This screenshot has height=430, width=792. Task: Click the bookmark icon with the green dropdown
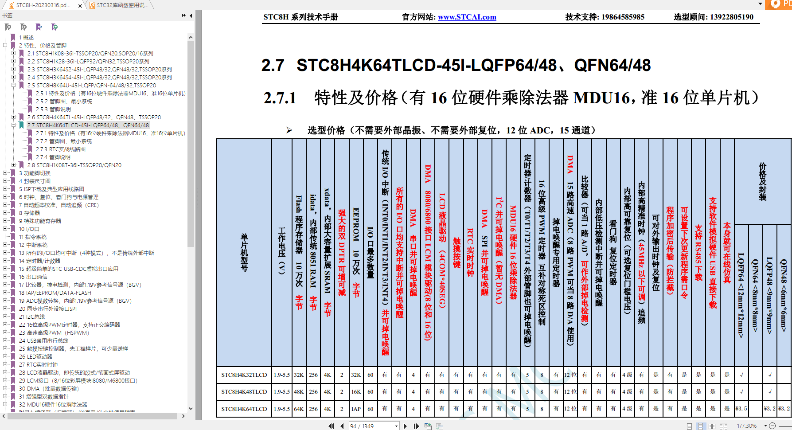tap(55, 27)
